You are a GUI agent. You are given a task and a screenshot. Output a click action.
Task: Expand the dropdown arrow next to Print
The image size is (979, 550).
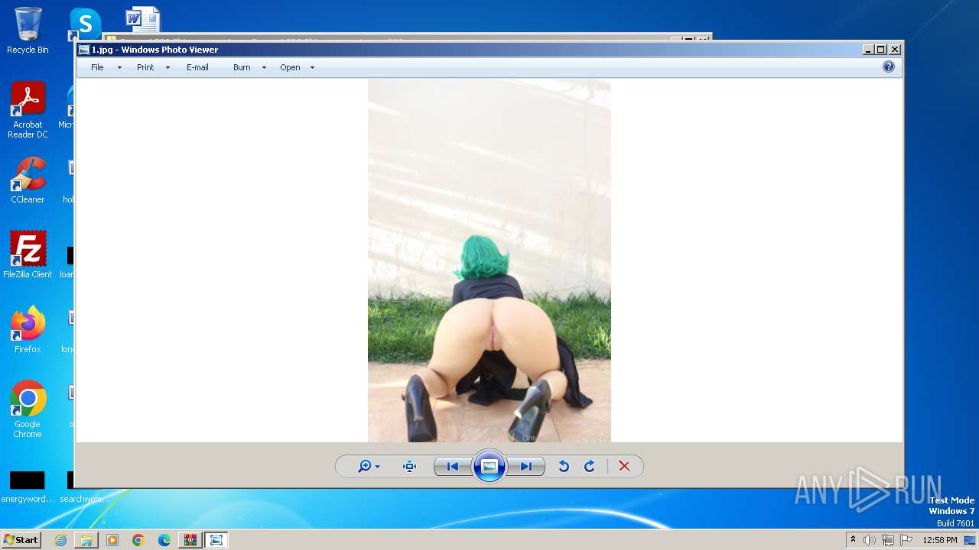point(168,68)
